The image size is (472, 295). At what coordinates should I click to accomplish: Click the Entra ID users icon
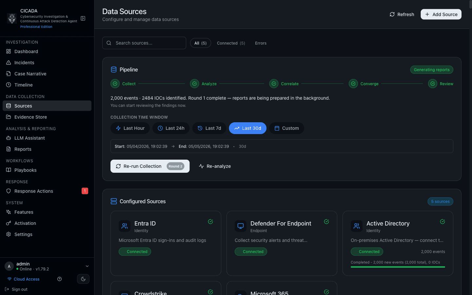125,226
